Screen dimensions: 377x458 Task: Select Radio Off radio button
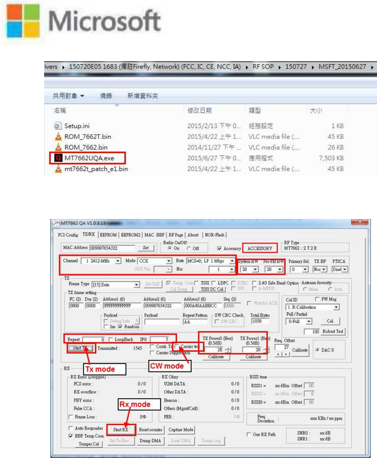(x=189, y=248)
